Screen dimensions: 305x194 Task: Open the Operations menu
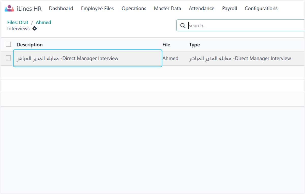(x=134, y=8)
